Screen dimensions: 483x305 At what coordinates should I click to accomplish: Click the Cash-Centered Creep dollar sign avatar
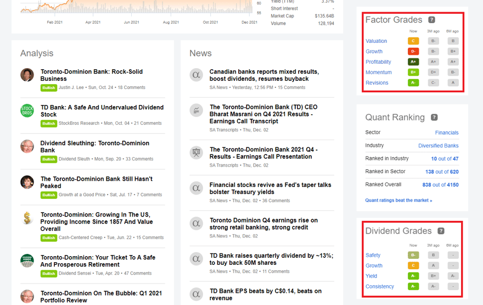click(x=27, y=218)
